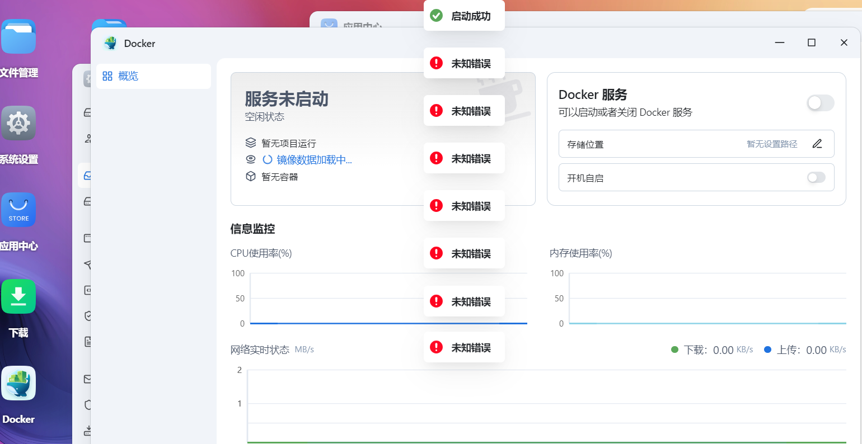Image resolution: width=862 pixels, height=444 pixels.
Task: Click the Docker logo in window title bar
Action: click(x=110, y=43)
